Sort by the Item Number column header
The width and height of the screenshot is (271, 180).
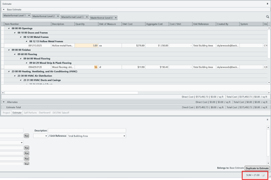27,24
